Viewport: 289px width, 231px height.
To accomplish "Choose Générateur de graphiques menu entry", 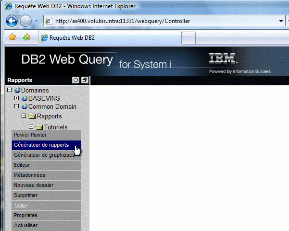I will [47, 155].
